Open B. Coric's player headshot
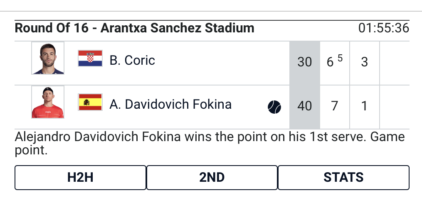The height and width of the screenshot is (205, 422). [48, 58]
